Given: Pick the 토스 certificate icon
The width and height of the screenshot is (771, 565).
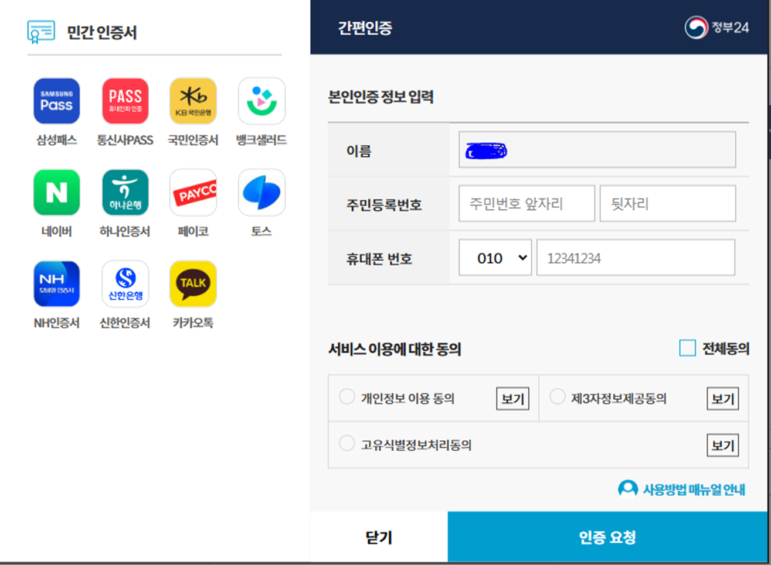Looking at the screenshot, I should tap(261, 193).
